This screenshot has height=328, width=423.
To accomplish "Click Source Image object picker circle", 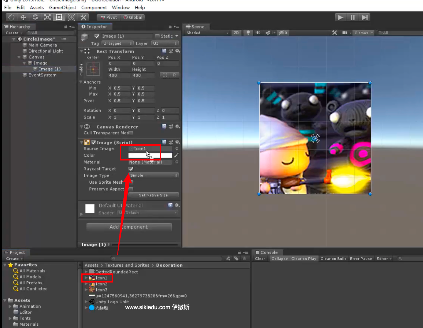I will click(177, 148).
